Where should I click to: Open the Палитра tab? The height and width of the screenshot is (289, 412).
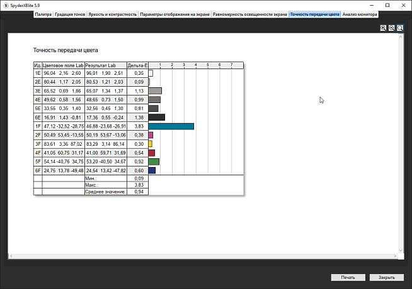[x=43, y=13]
